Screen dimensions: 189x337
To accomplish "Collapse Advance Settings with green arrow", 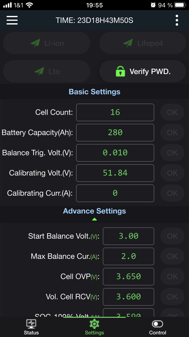I will [94, 219].
